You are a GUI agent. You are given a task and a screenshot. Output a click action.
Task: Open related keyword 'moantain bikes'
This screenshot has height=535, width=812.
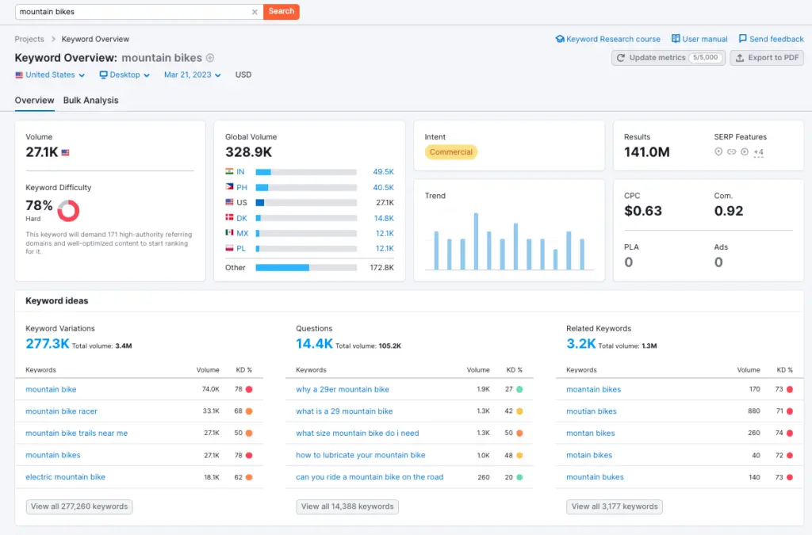point(593,389)
